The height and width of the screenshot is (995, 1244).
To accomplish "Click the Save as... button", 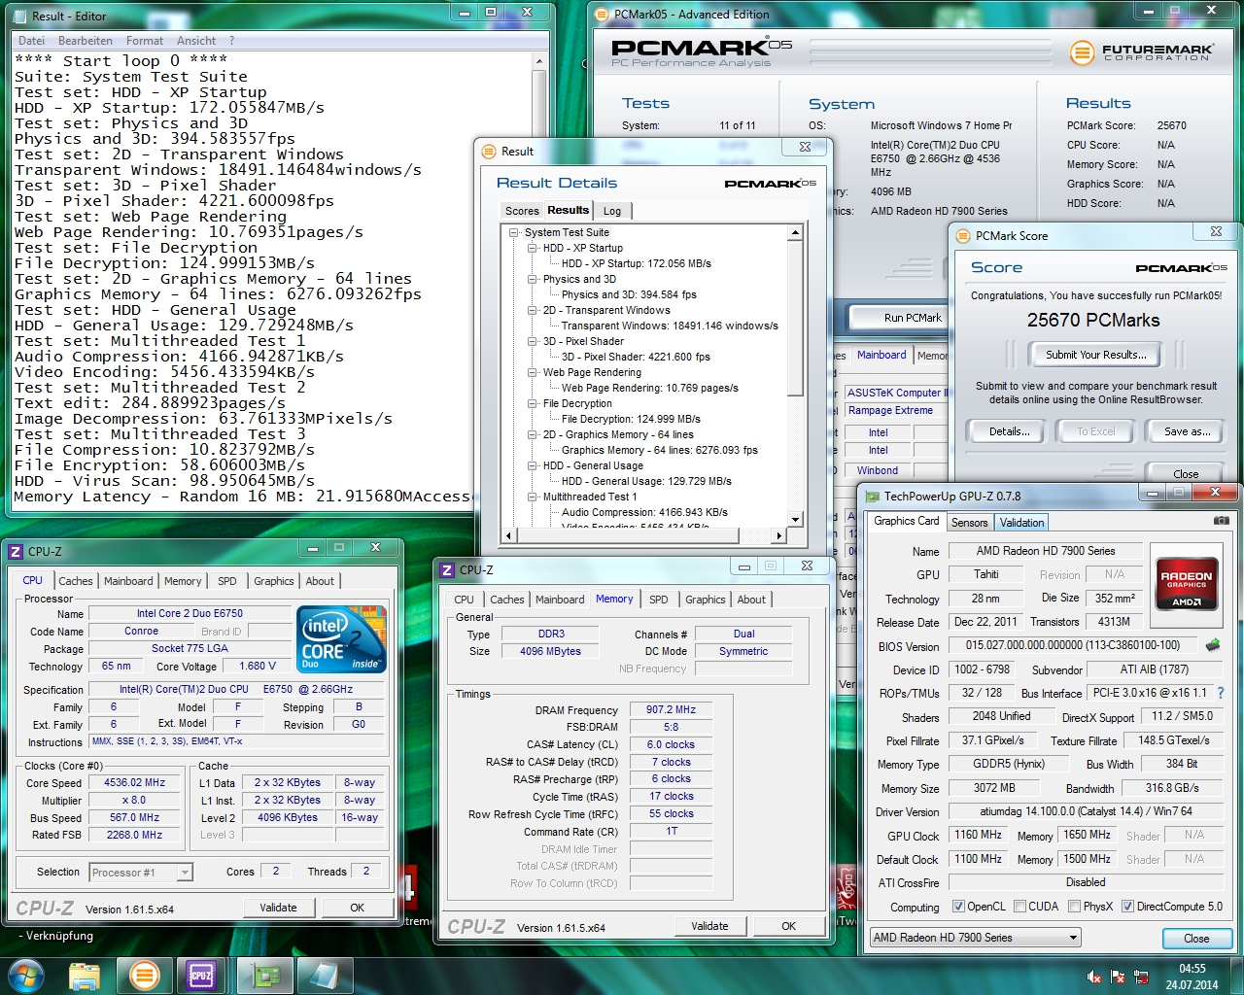I will 1188,431.
